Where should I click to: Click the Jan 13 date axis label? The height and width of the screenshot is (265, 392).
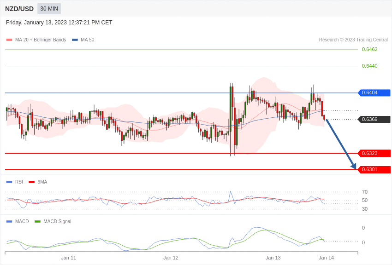273,258
